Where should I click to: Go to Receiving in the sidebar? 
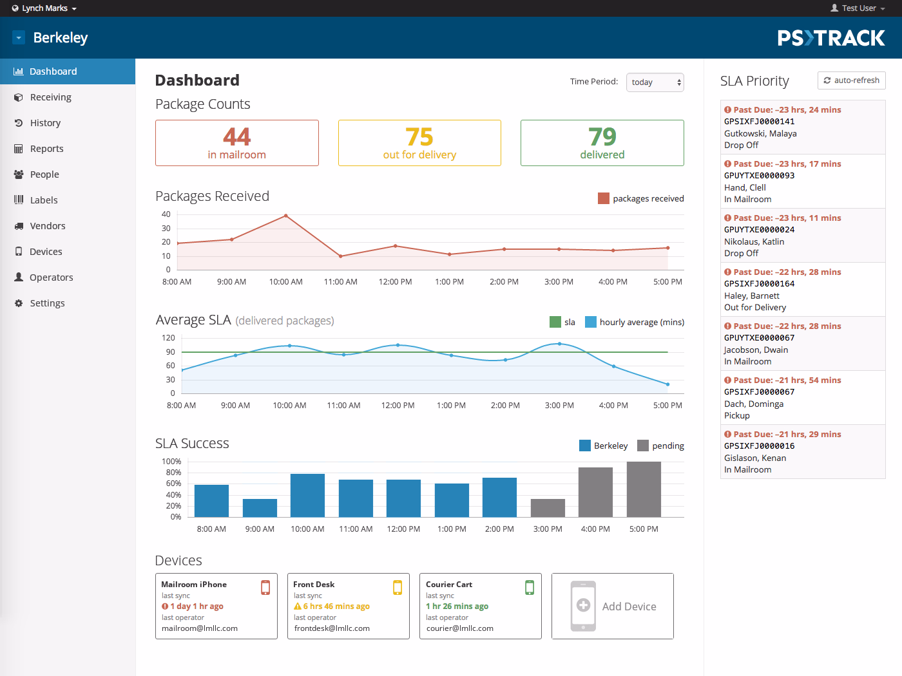tap(68, 97)
